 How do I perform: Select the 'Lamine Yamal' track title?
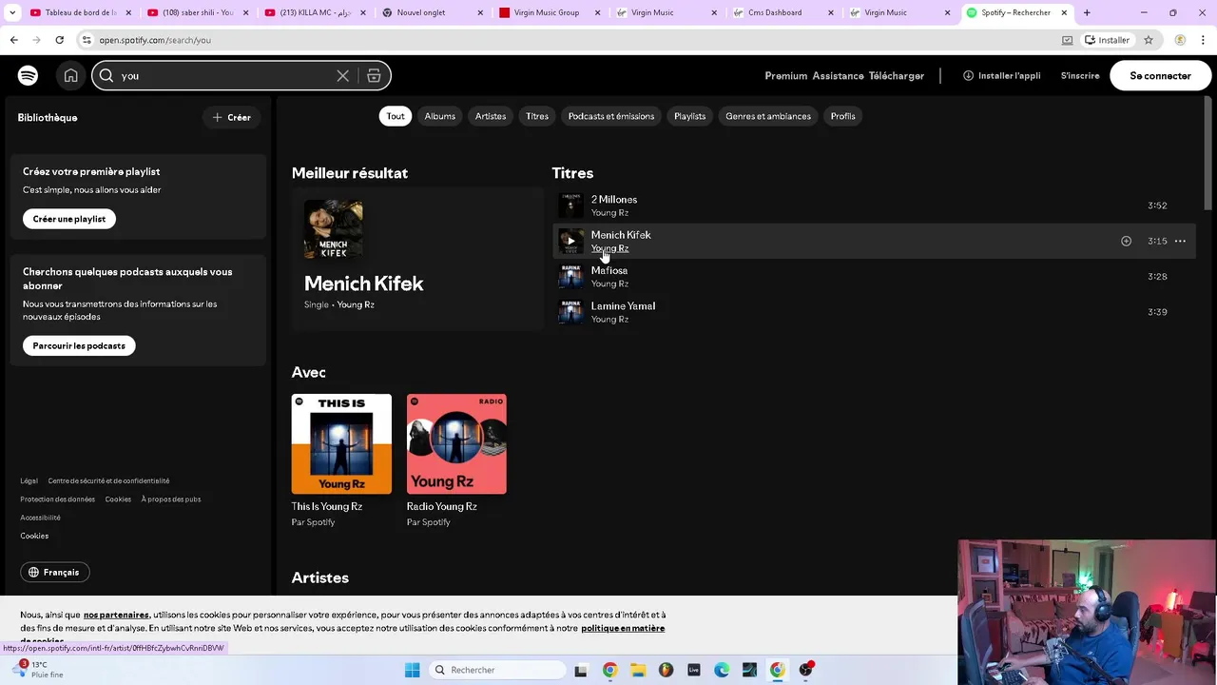tap(623, 306)
